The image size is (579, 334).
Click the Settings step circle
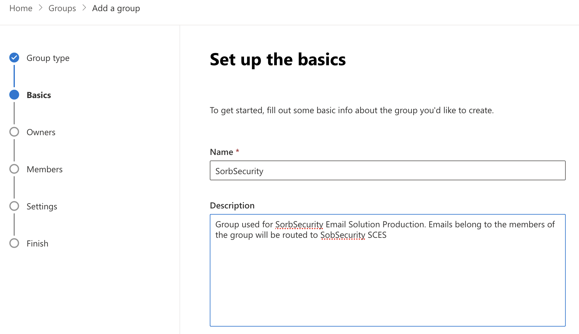tap(14, 206)
